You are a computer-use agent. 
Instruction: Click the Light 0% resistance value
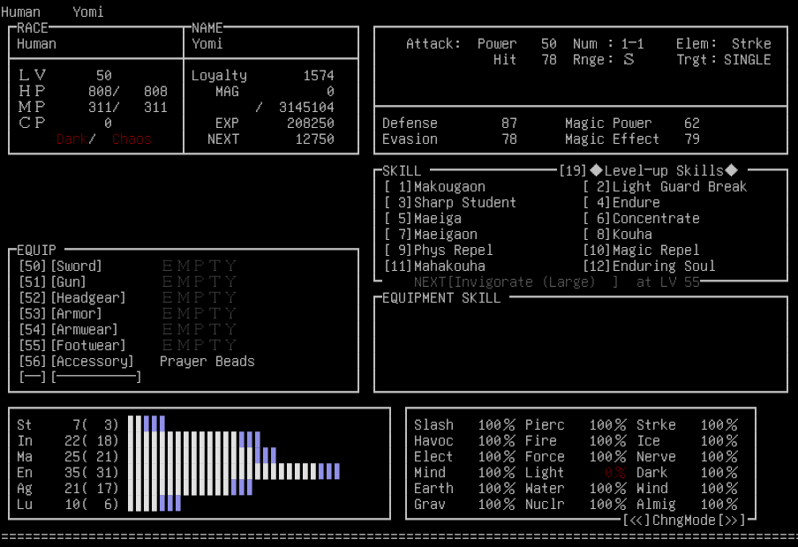pos(615,472)
